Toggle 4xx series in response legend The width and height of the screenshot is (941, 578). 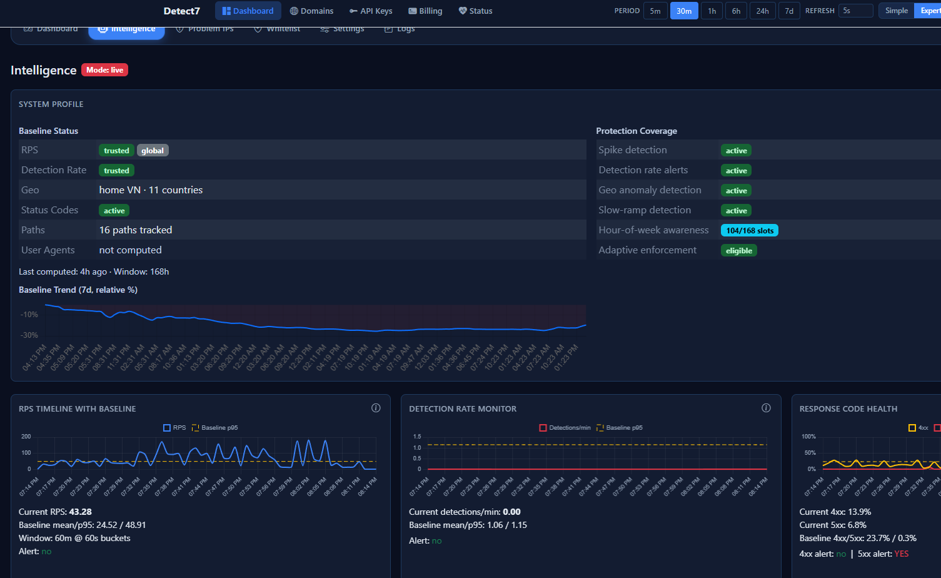pos(912,428)
